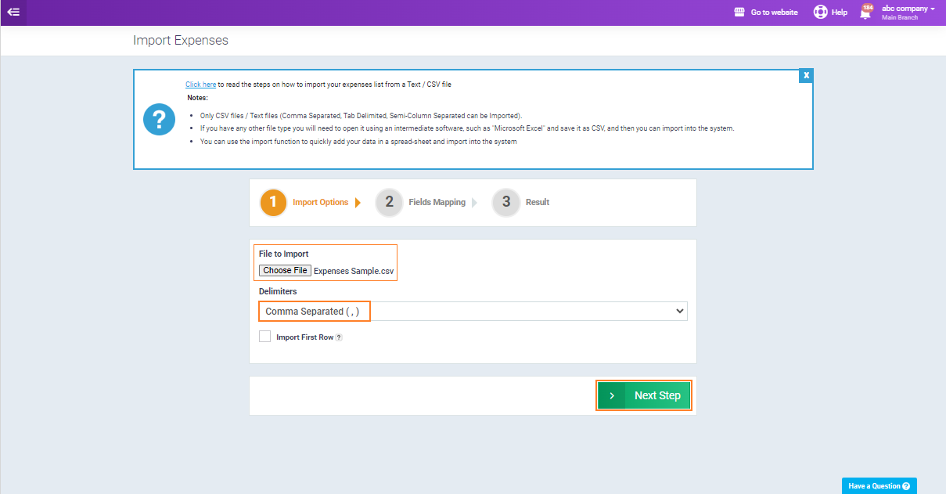Open the Delimiters dropdown
946x494 pixels.
(473, 311)
